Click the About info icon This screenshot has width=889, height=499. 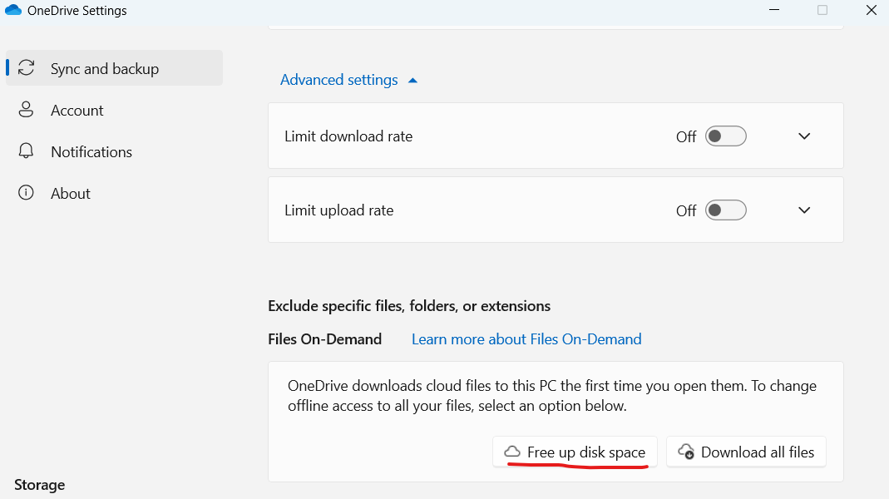pyautogui.click(x=26, y=193)
